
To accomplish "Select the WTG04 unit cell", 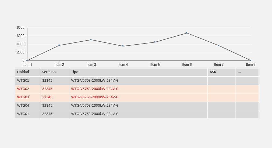I will click(x=23, y=106).
